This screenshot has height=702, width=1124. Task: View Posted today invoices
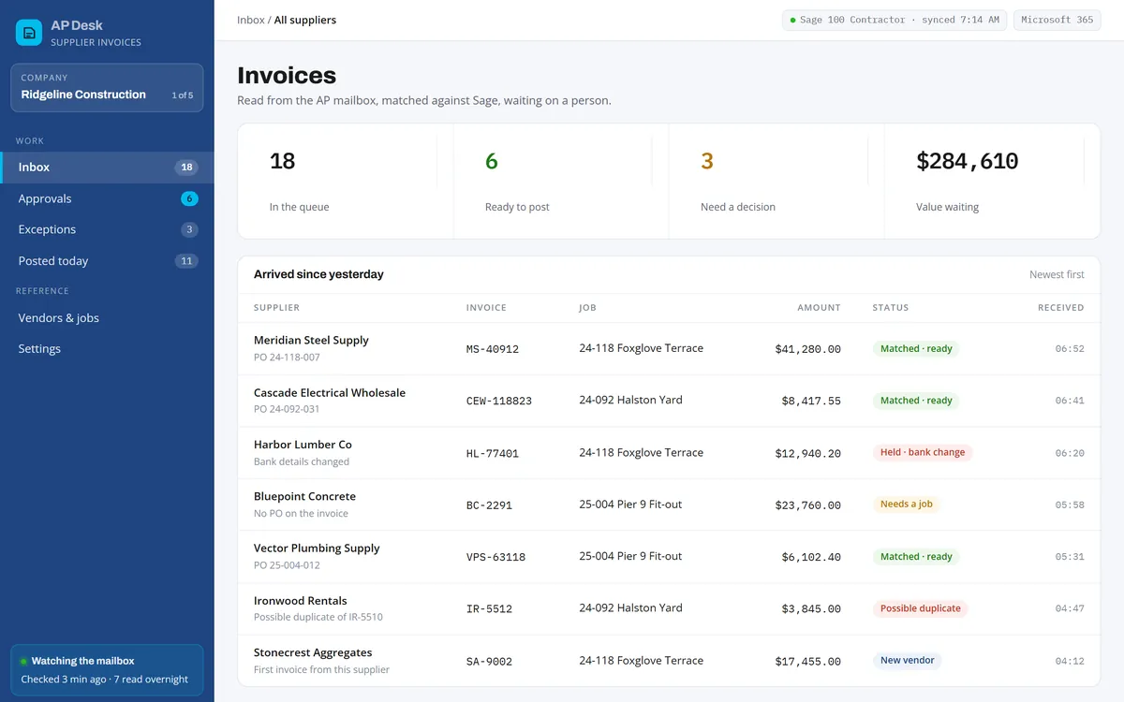[x=107, y=261]
